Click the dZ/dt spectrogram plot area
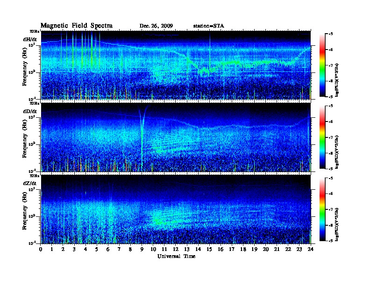Screen dimensions: 370x286 pyautogui.click(x=176, y=209)
